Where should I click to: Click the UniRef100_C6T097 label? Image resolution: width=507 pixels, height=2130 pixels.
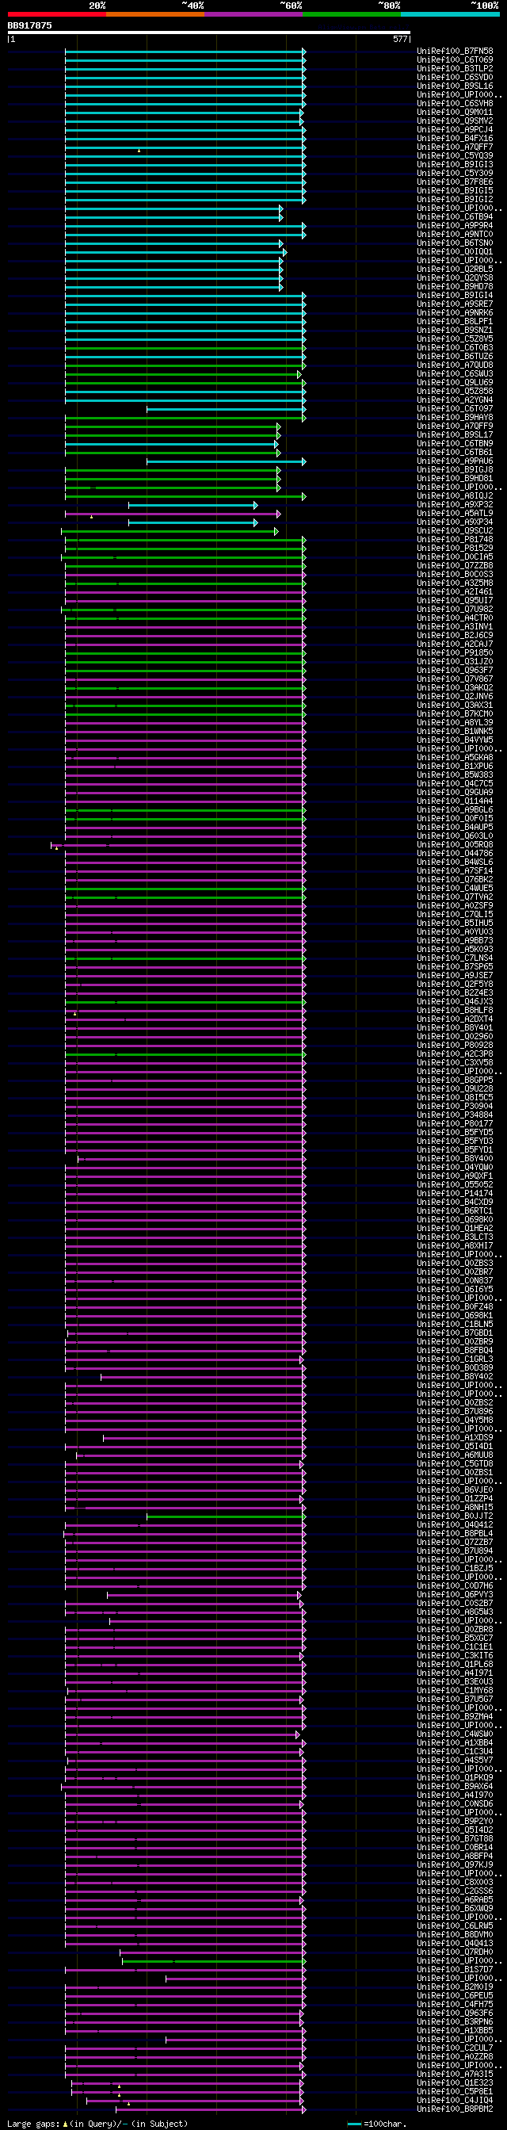(x=455, y=408)
